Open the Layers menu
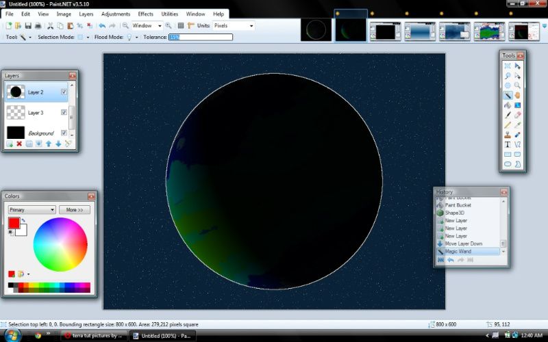The height and width of the screenshot is (342, 548). pyautogui.click(x=86, y=14)
